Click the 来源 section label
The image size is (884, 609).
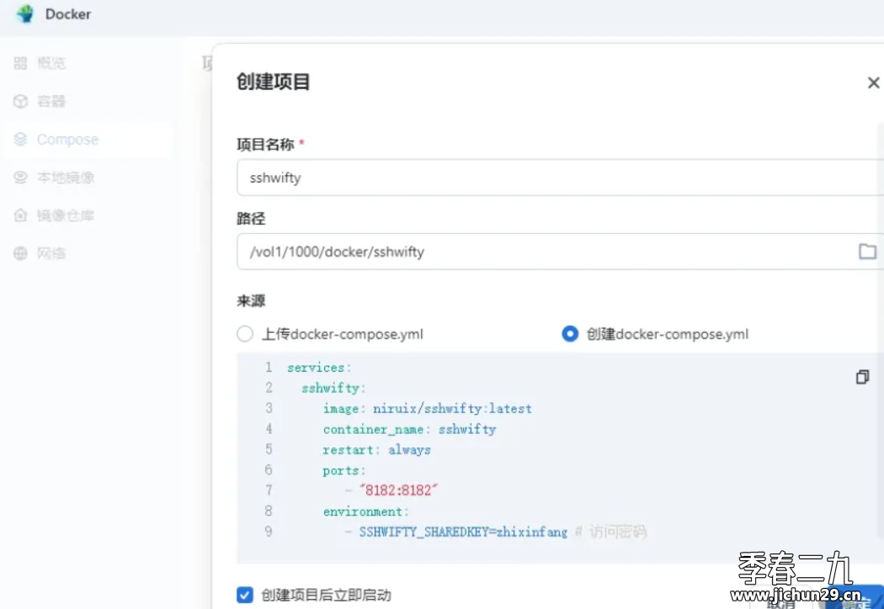click(251, 301)
